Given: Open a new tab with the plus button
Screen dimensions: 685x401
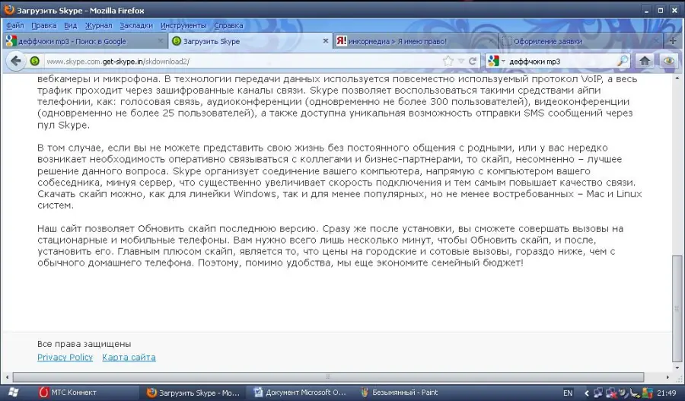Looking at the screenshot, I should click(674, 41).
